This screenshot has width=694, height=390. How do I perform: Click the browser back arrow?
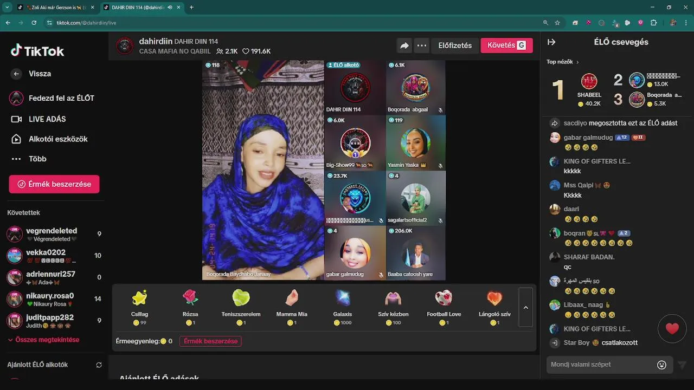pos(8,23)
